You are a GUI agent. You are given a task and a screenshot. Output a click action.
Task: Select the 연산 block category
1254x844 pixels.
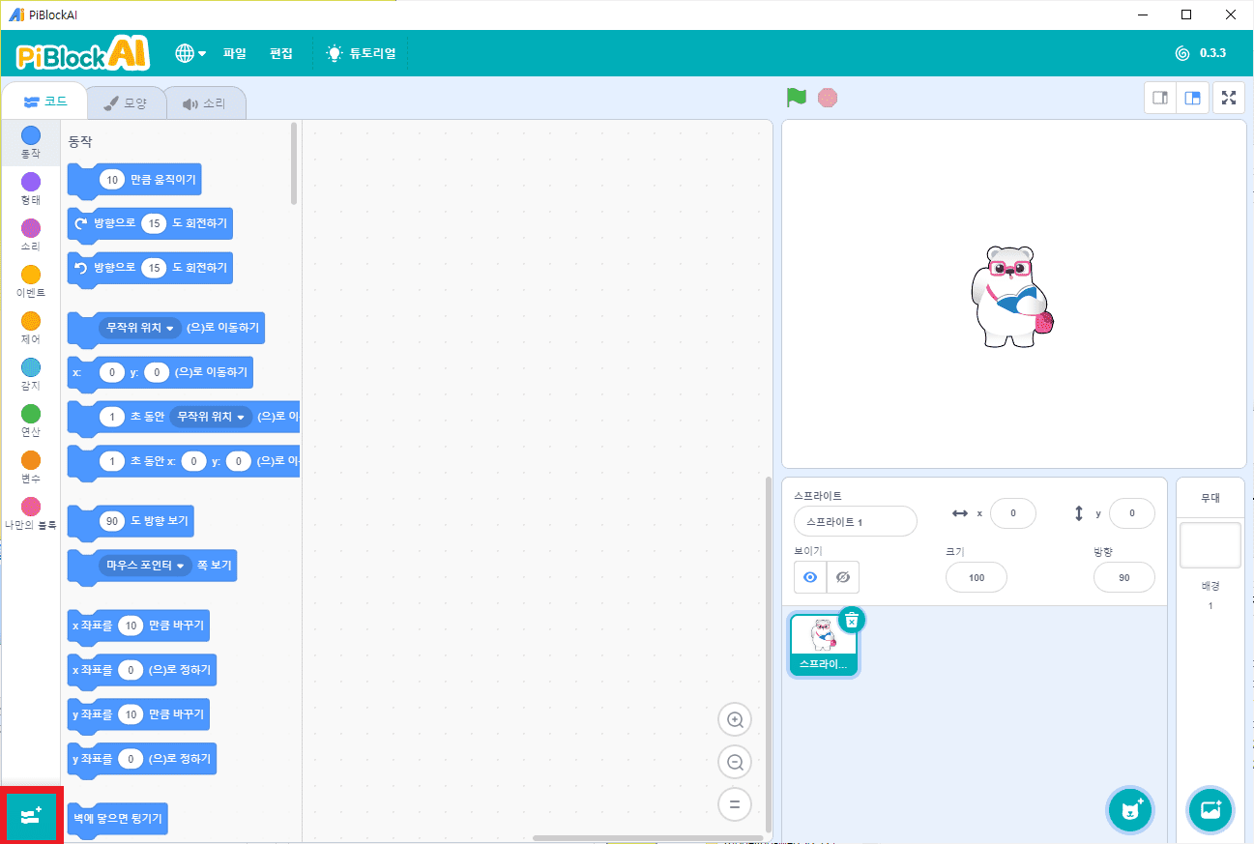pyautogui.click(x=31, y=421)
